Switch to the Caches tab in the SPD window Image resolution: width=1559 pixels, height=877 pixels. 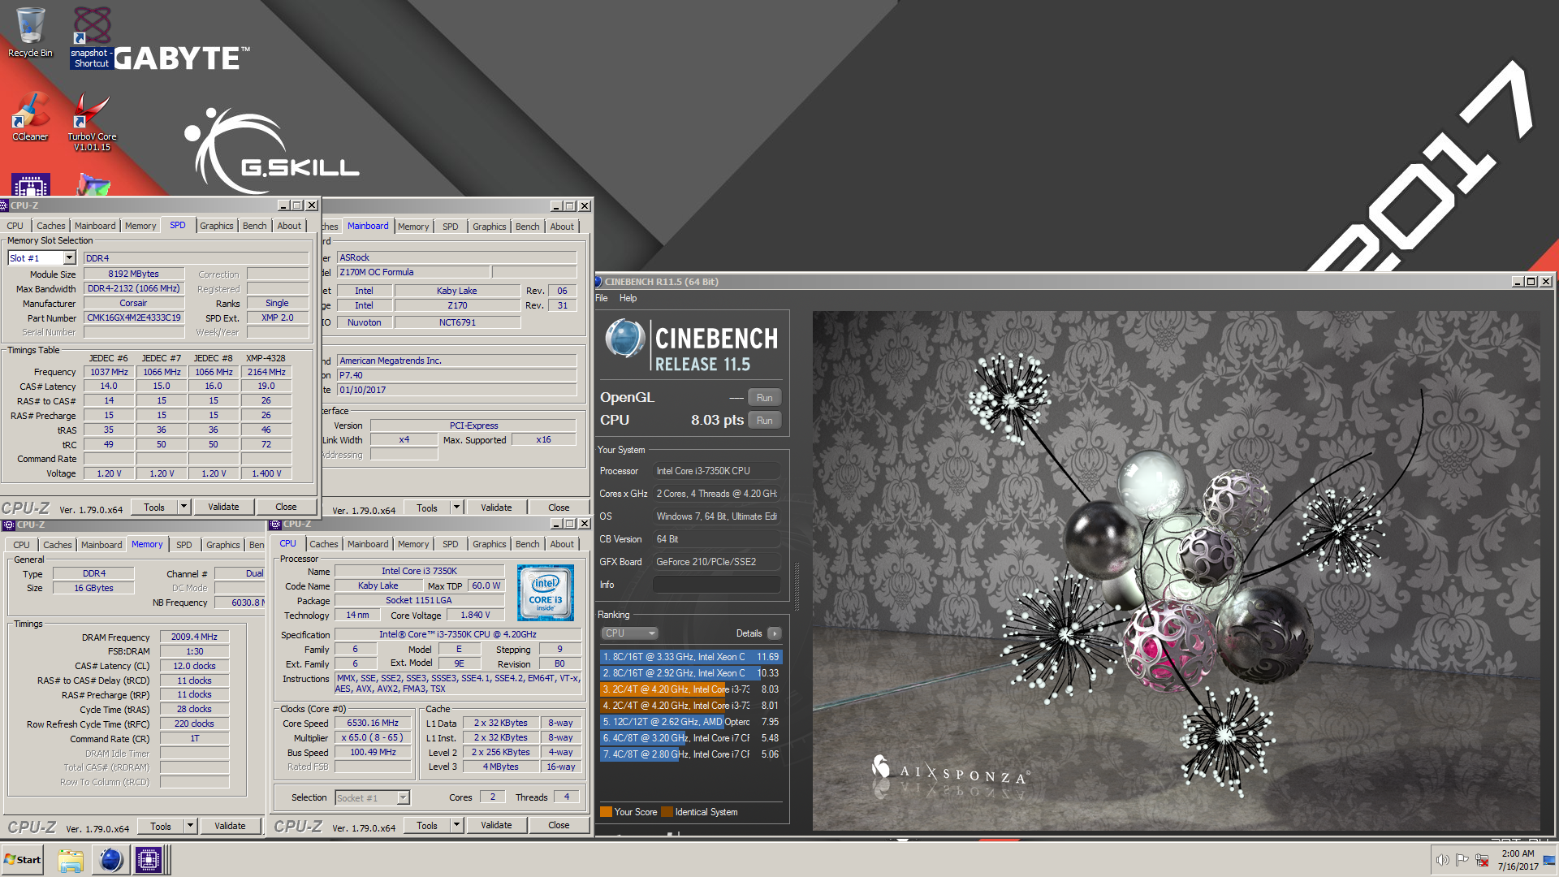(x=50, y=226)
